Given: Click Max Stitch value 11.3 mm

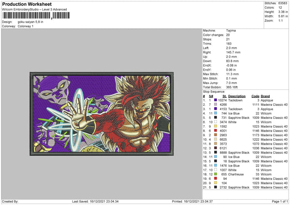Looking at the screenshot, I should (x=232, y=74).
